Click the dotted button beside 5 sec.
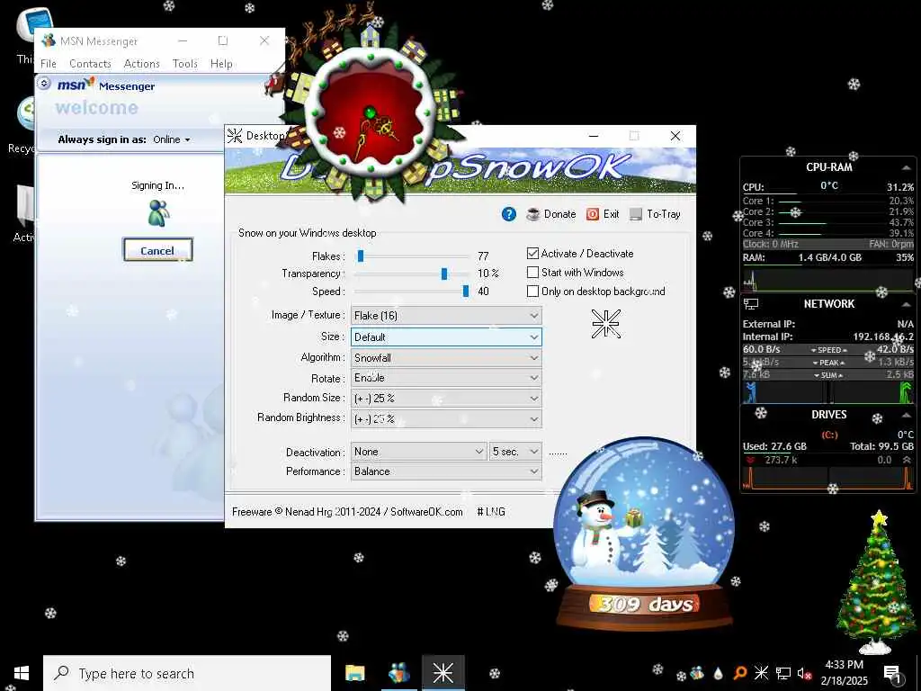Image resolution: width=921 pixels, height=691 pixels. click(x=558, y=453)
